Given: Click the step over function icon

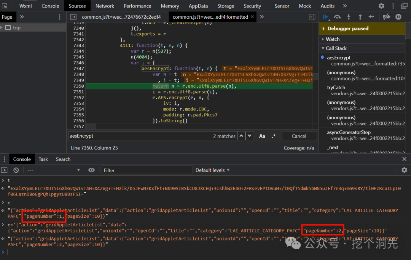Looking at the screenshot, I should click(x=337, y=17).
